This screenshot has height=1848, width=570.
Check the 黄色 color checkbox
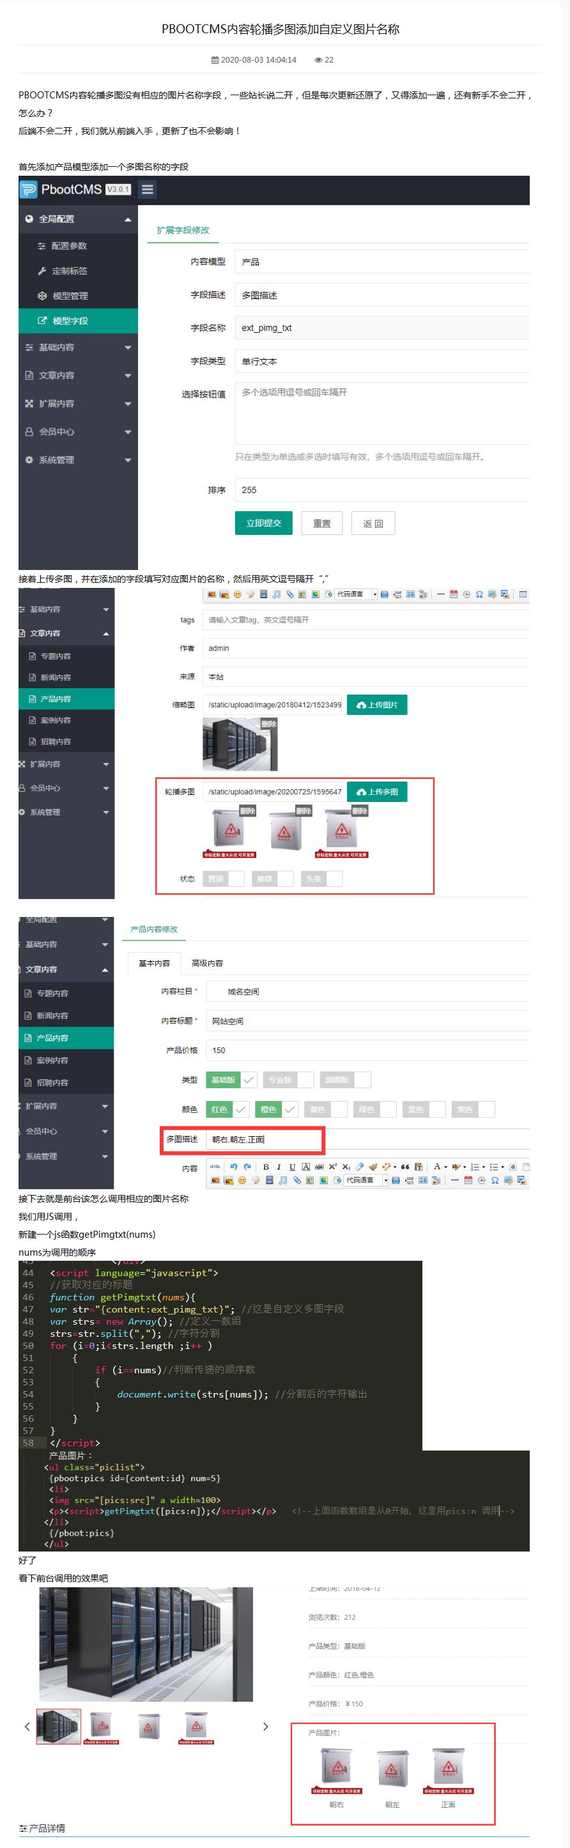coord(325,1109)
